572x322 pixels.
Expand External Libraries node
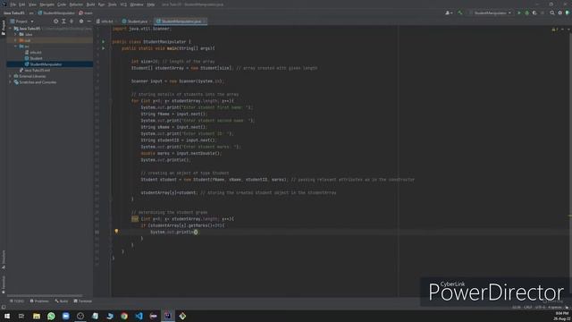(x=10, y=76)
